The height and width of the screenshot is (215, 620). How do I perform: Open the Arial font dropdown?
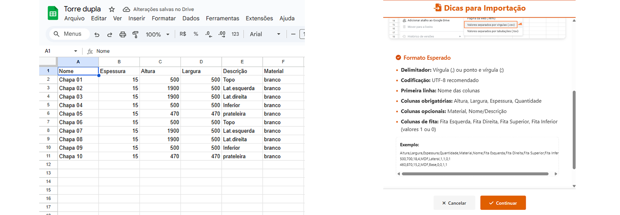(265, 34)
